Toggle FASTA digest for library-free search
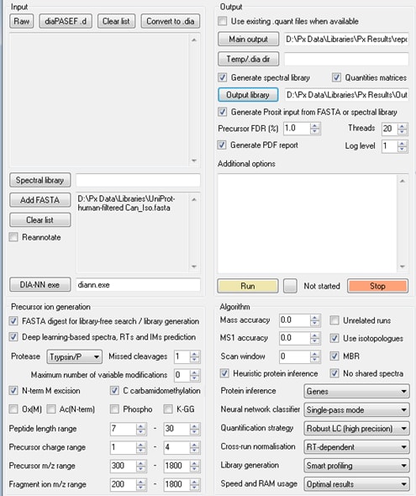Screen dimensions: 416x496 tap(13, 321)
